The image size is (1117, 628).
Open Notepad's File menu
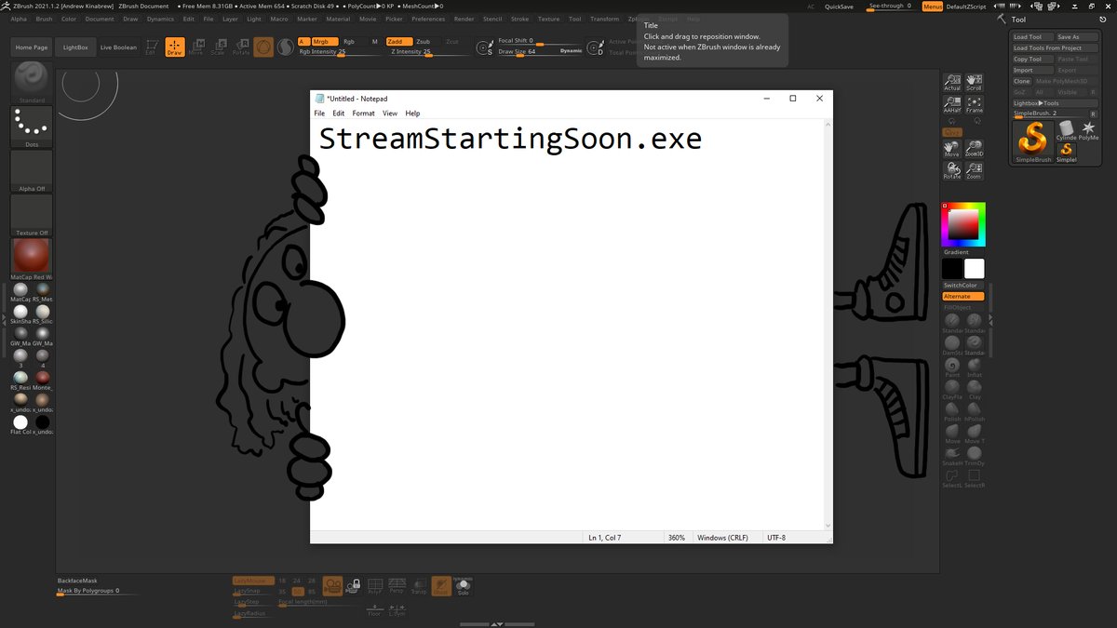[319, 114]
